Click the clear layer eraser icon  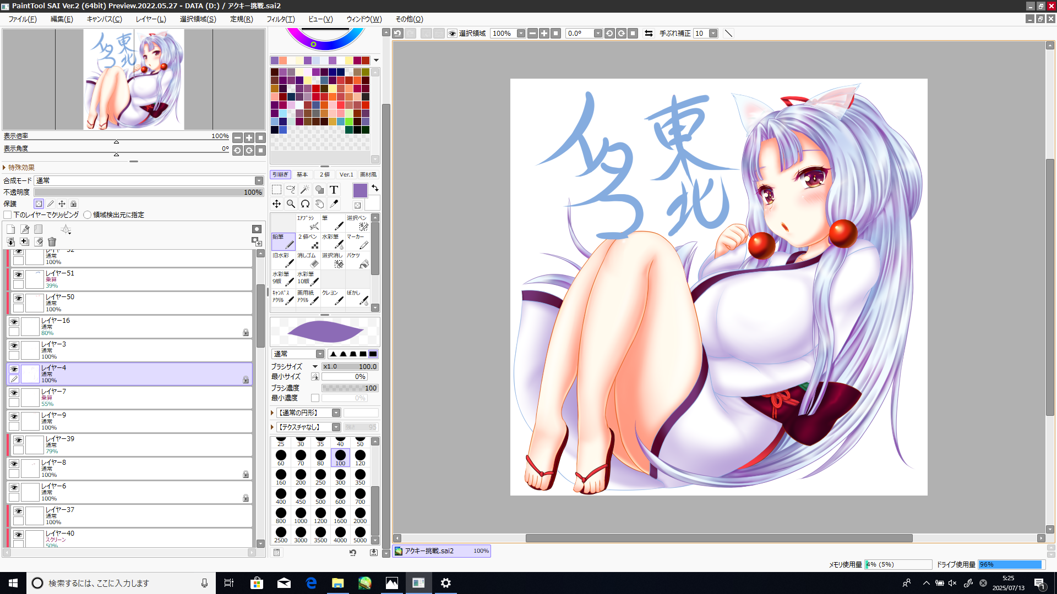(x=39, y=241)
